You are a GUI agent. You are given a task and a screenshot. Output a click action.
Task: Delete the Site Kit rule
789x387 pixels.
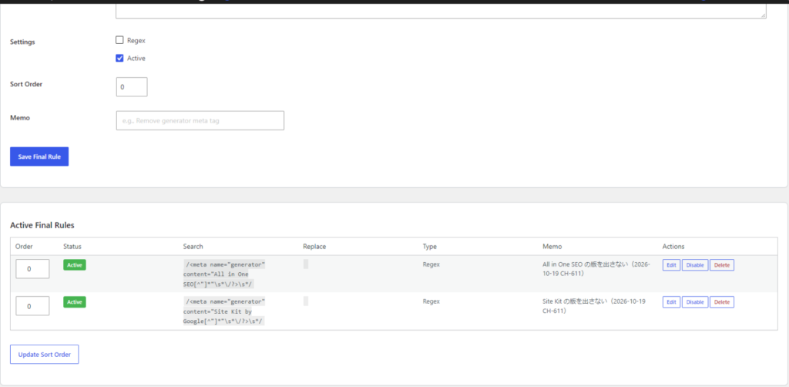pyautogui.click(x=721, y=302)
